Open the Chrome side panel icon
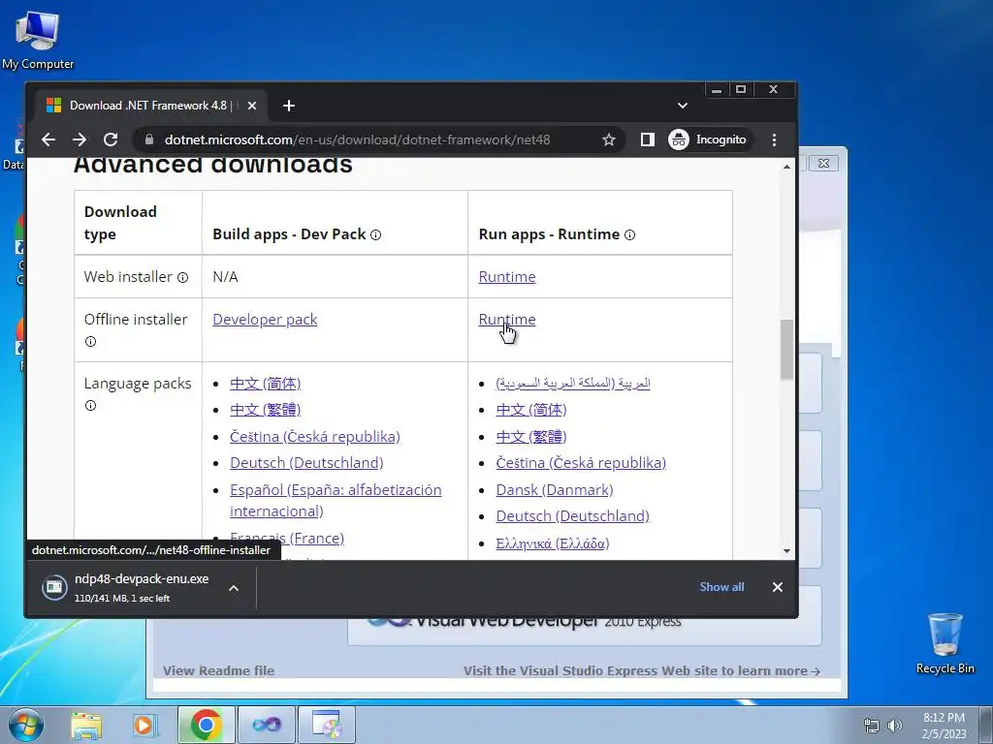Image resolution: width=993 pixels, height=744 pixels. coord(647,139)
